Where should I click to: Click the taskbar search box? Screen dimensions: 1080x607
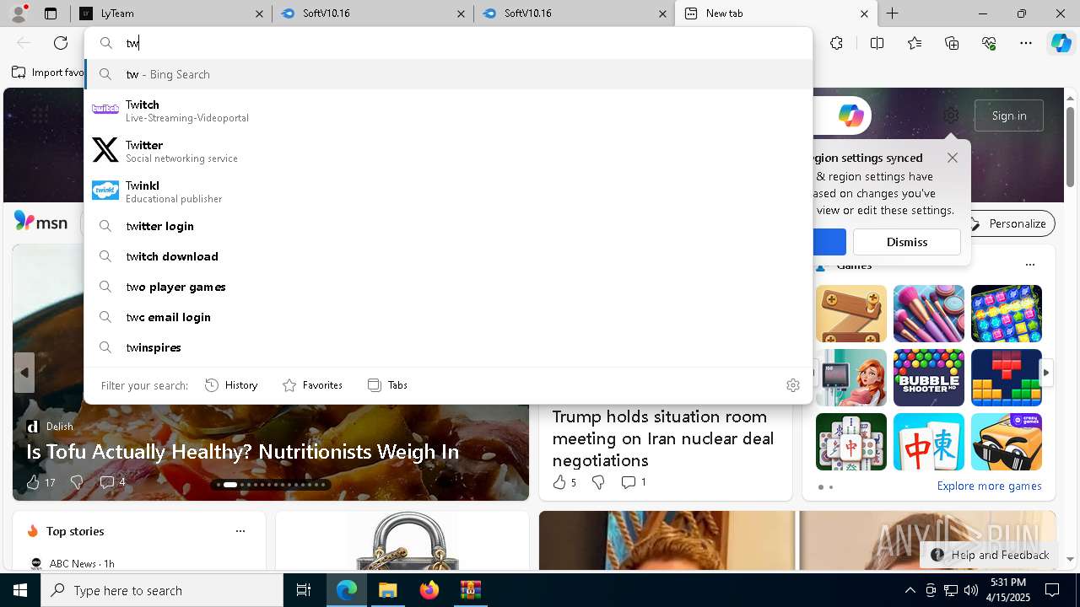[x=162, y=591]
